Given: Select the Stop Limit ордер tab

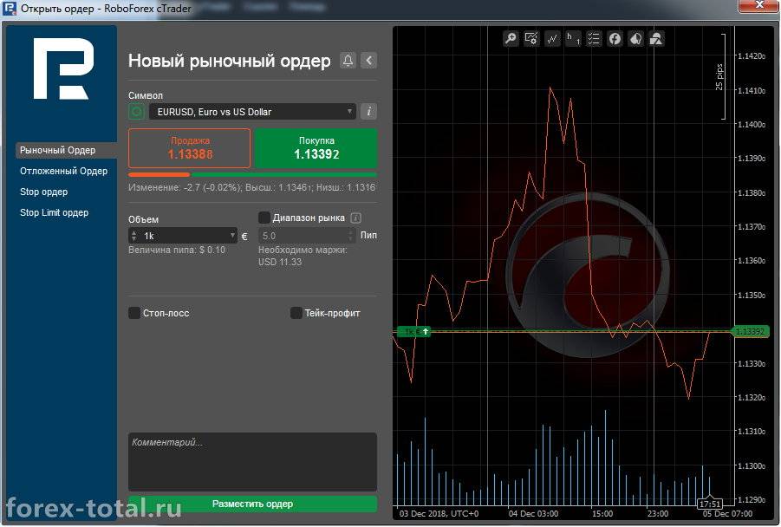Looking at the screenshot, I should point(54,212).
